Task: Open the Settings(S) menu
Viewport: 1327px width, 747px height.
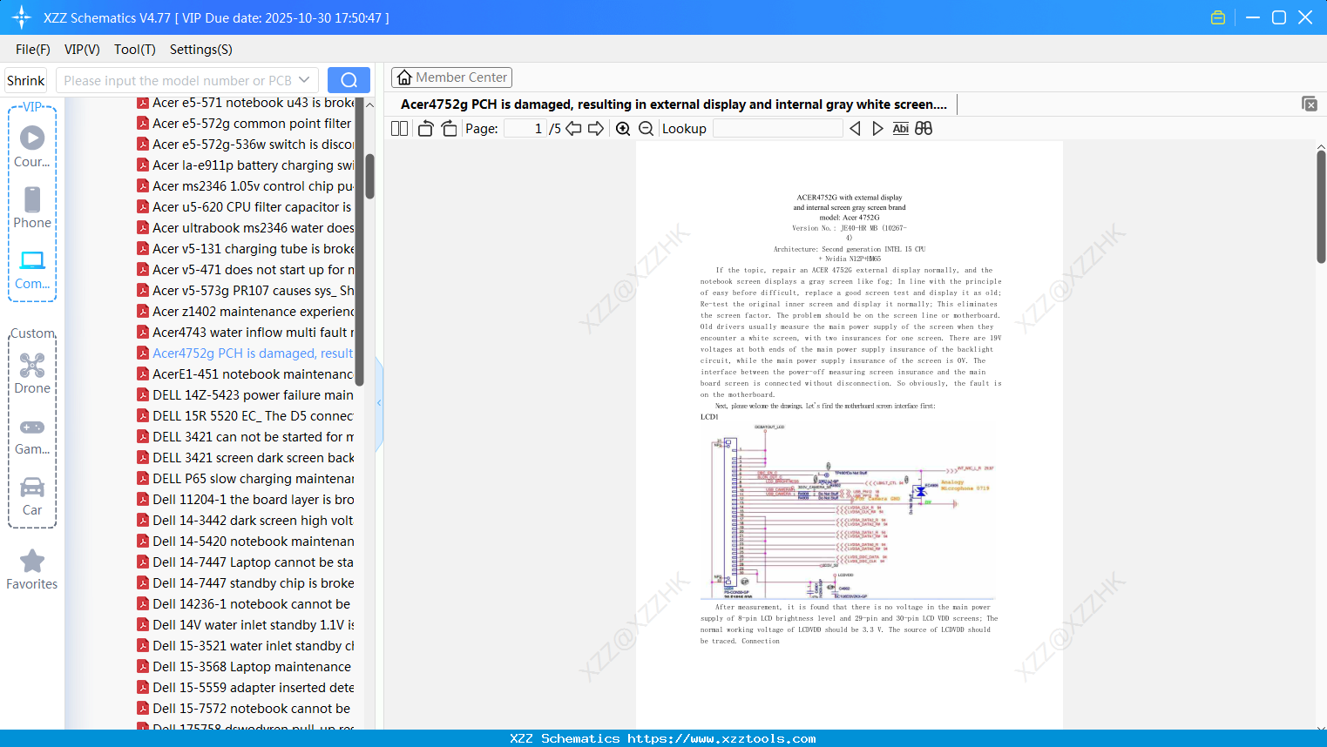Action: (x=201, y=50)
